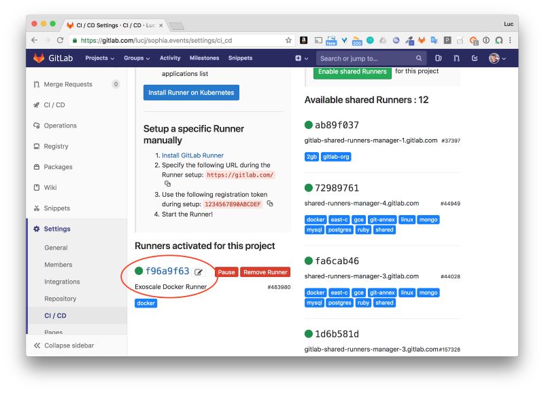Select Integrations under Settings
Screen dimensions: 544x393
pyautogui.click(x=62, y=282)
